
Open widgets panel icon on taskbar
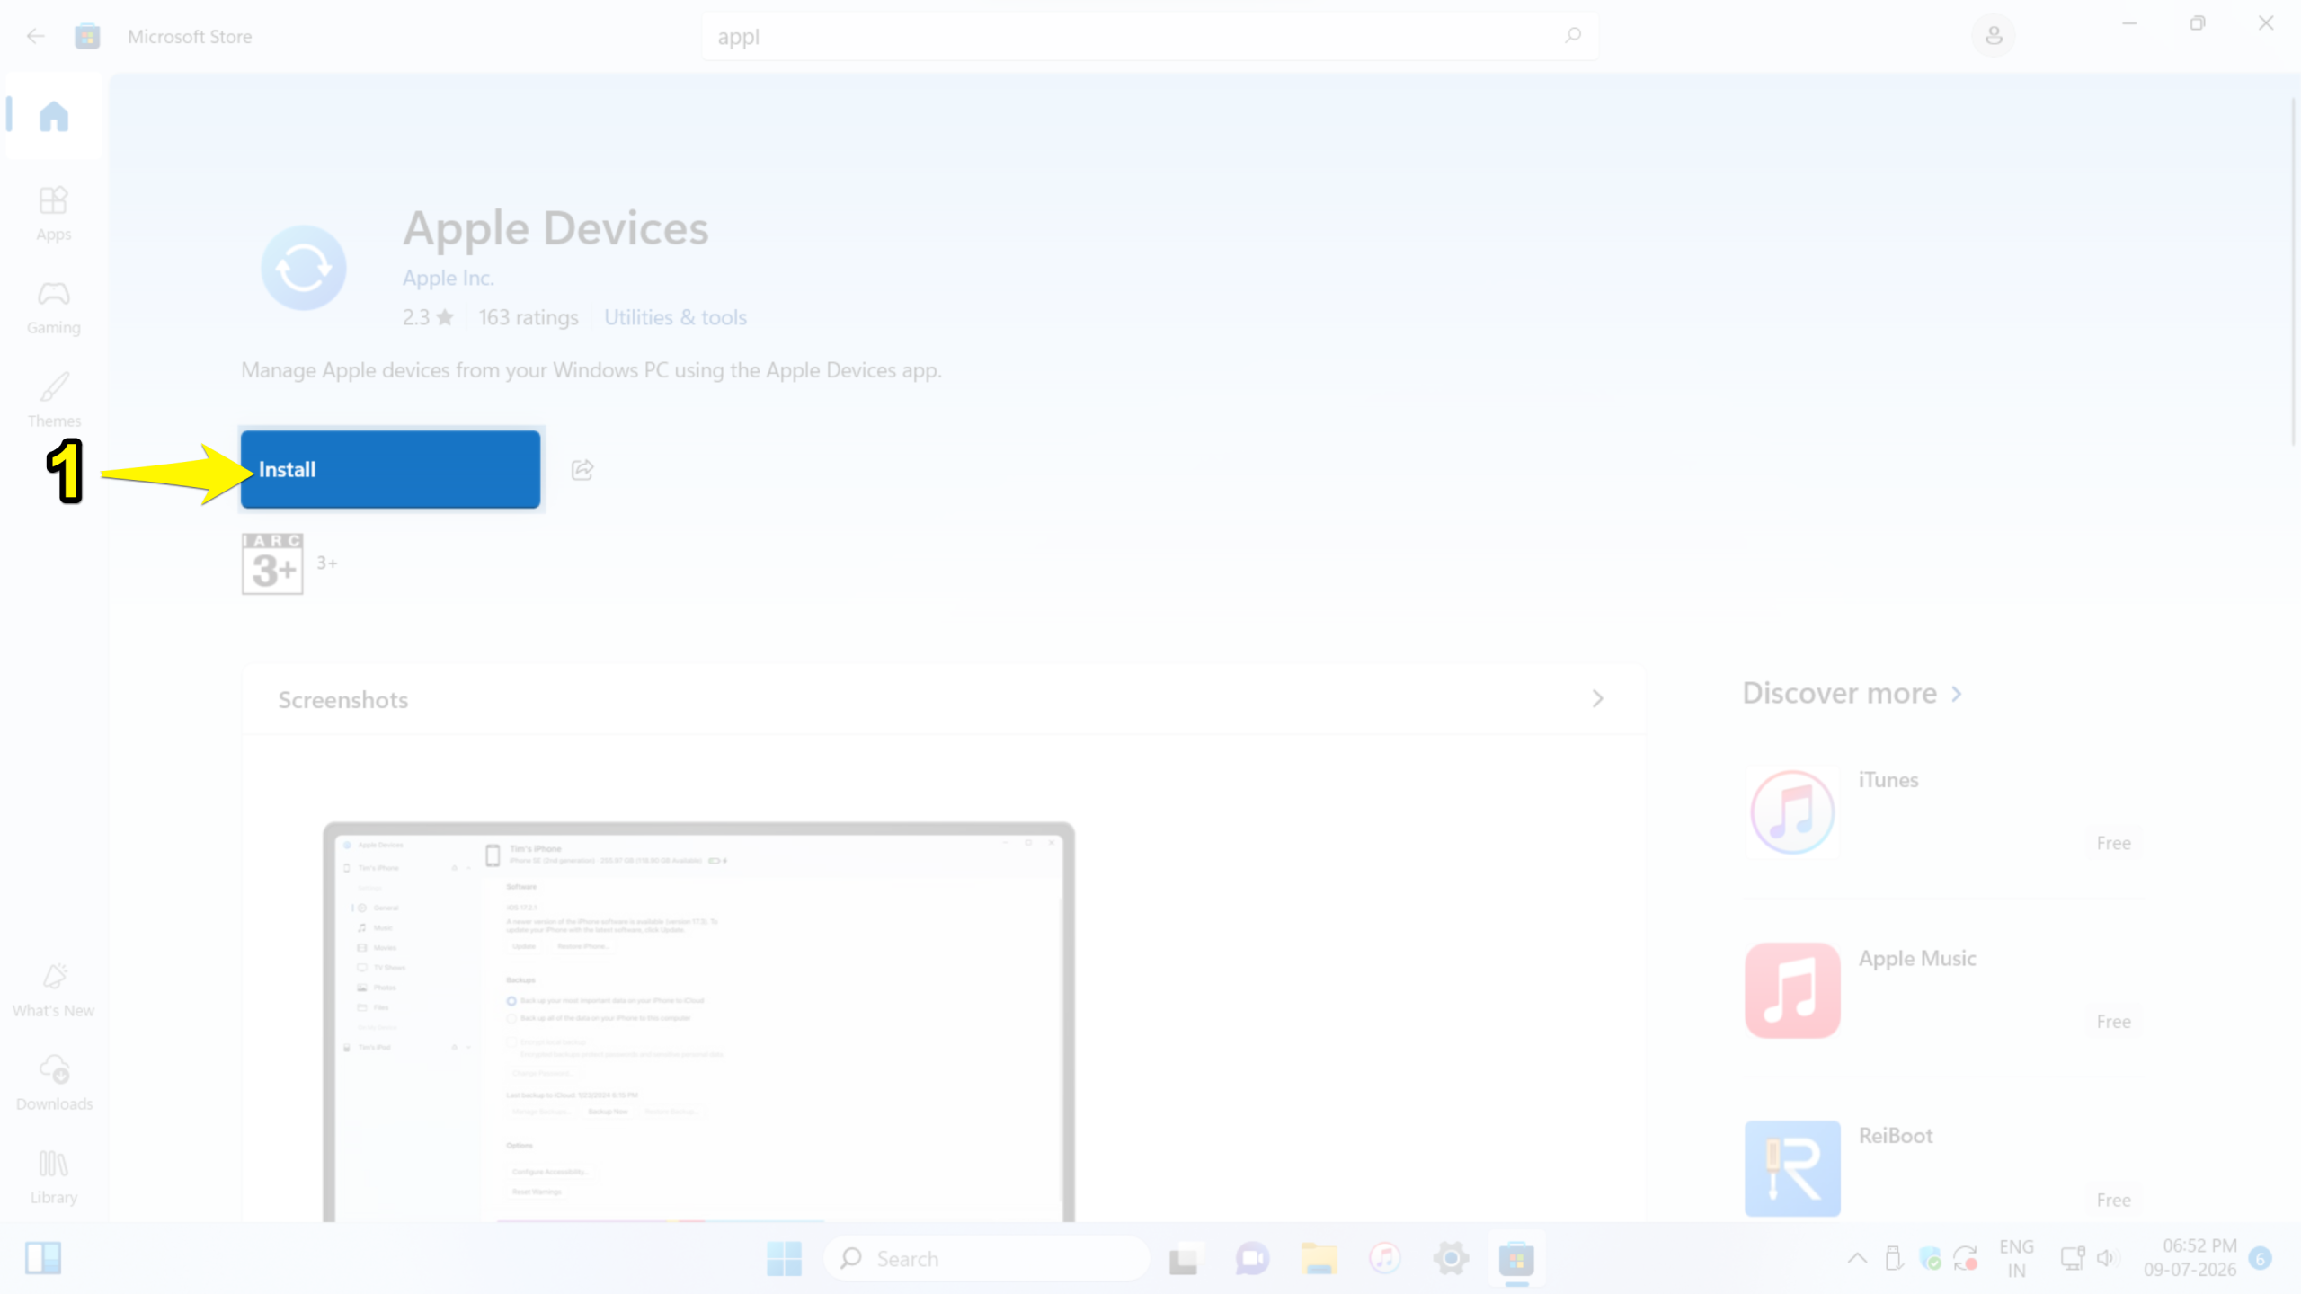tap(43, 1258)
